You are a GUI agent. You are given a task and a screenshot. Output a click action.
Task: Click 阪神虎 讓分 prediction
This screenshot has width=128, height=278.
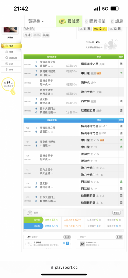(x=89, y=83)
